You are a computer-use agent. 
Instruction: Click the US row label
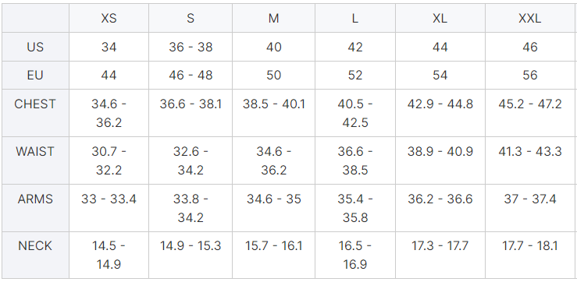[x=35, y=47]
